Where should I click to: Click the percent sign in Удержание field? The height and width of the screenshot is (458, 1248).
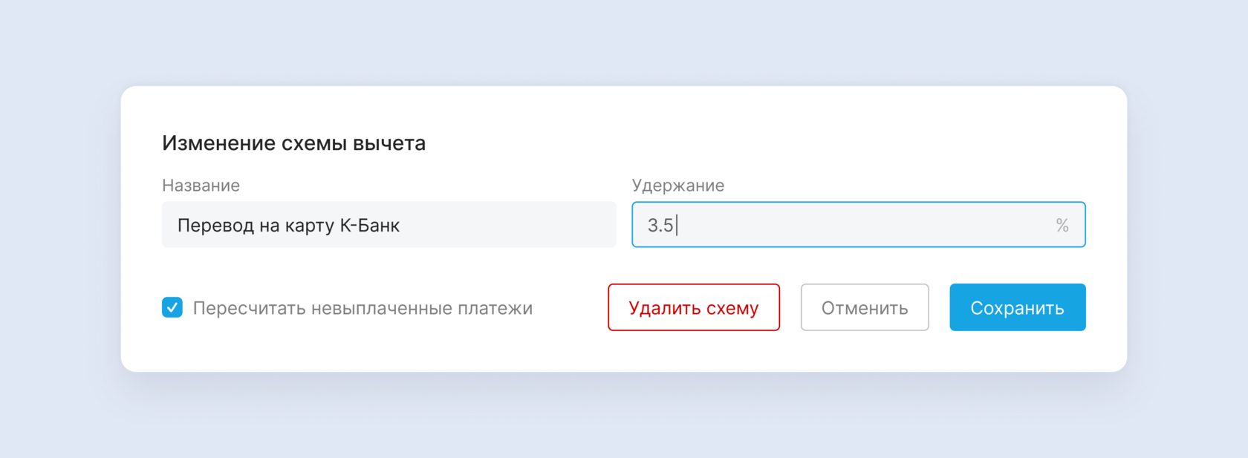(x=1062, y=226)
